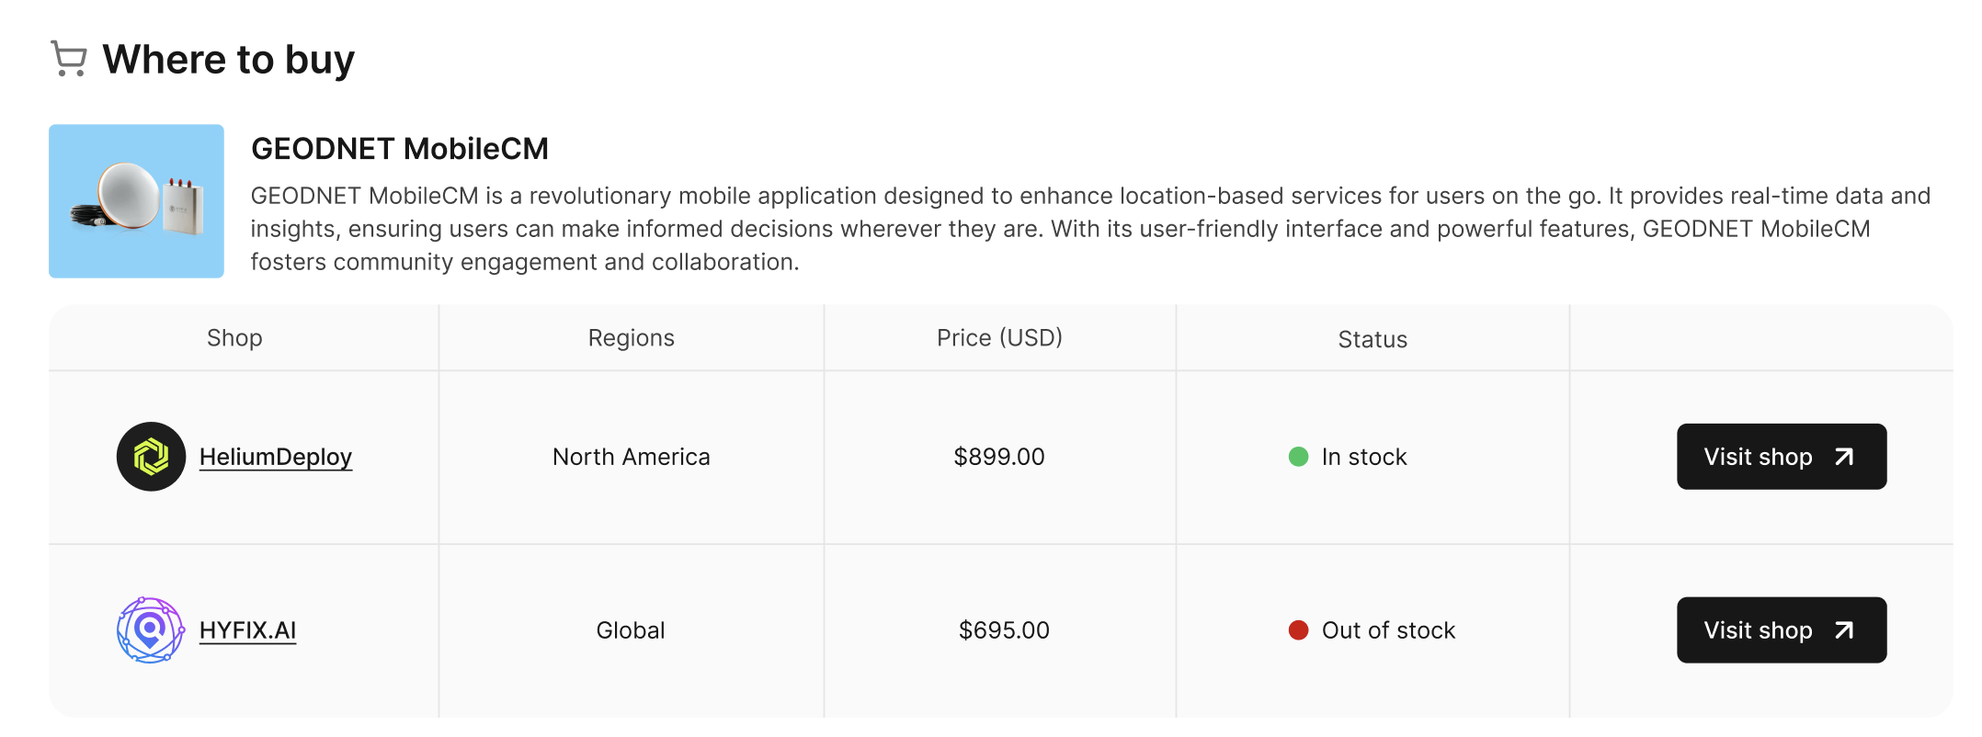
Task: Click the Price (USD) column header
Action: pos(999,338)
